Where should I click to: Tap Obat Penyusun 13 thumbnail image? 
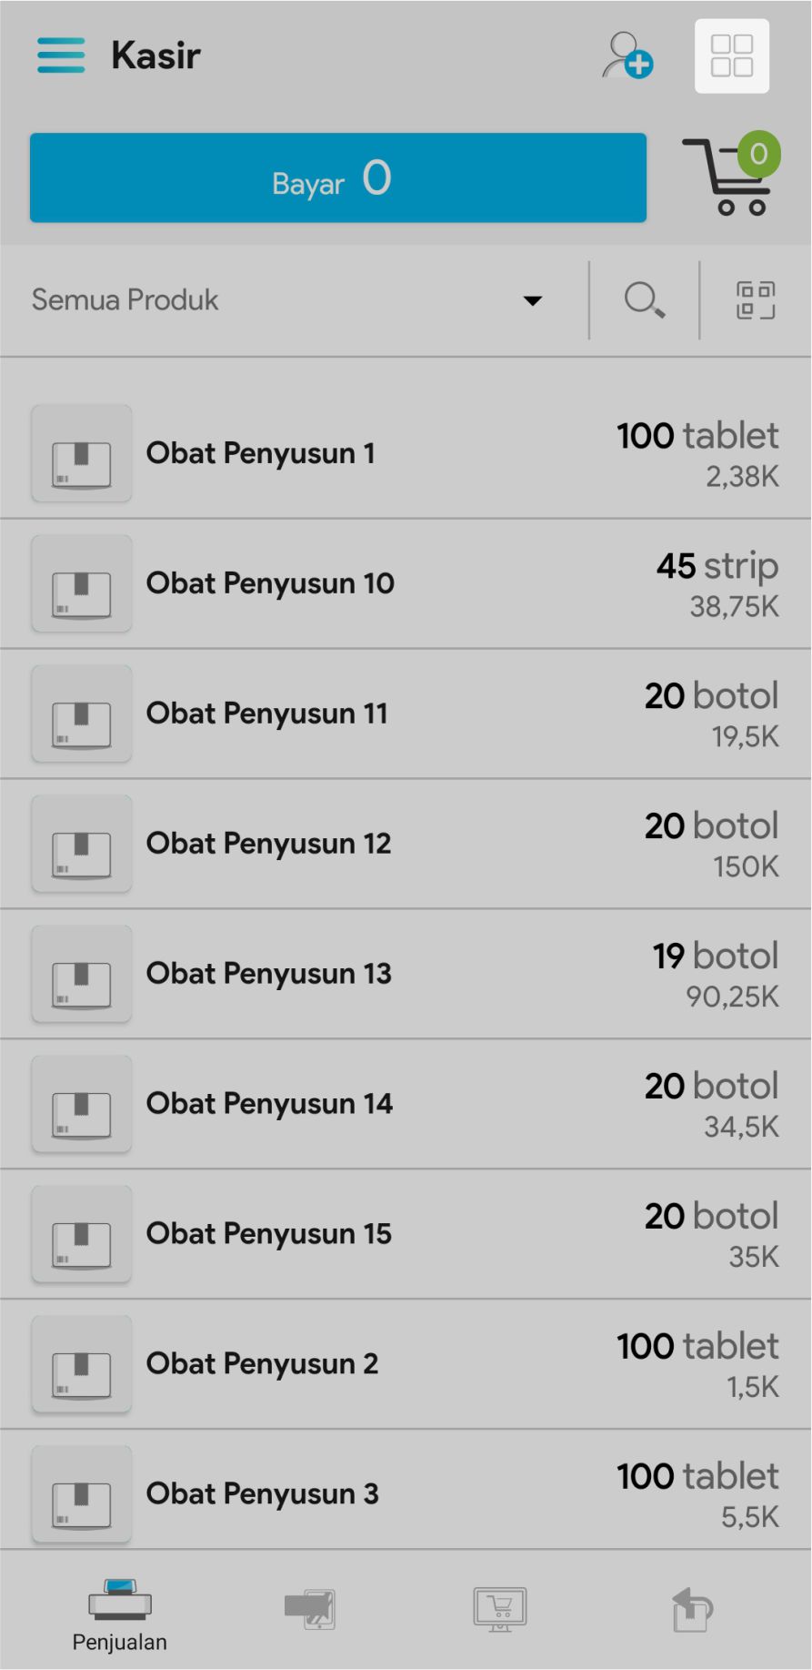pos(82,974)
